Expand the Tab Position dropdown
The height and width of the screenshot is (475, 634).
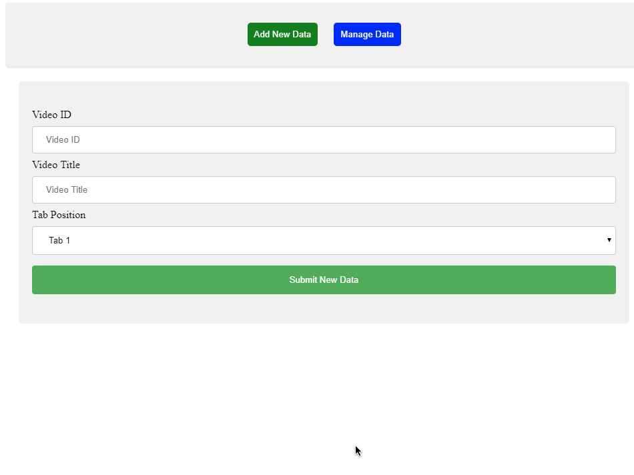pos(324,240)
